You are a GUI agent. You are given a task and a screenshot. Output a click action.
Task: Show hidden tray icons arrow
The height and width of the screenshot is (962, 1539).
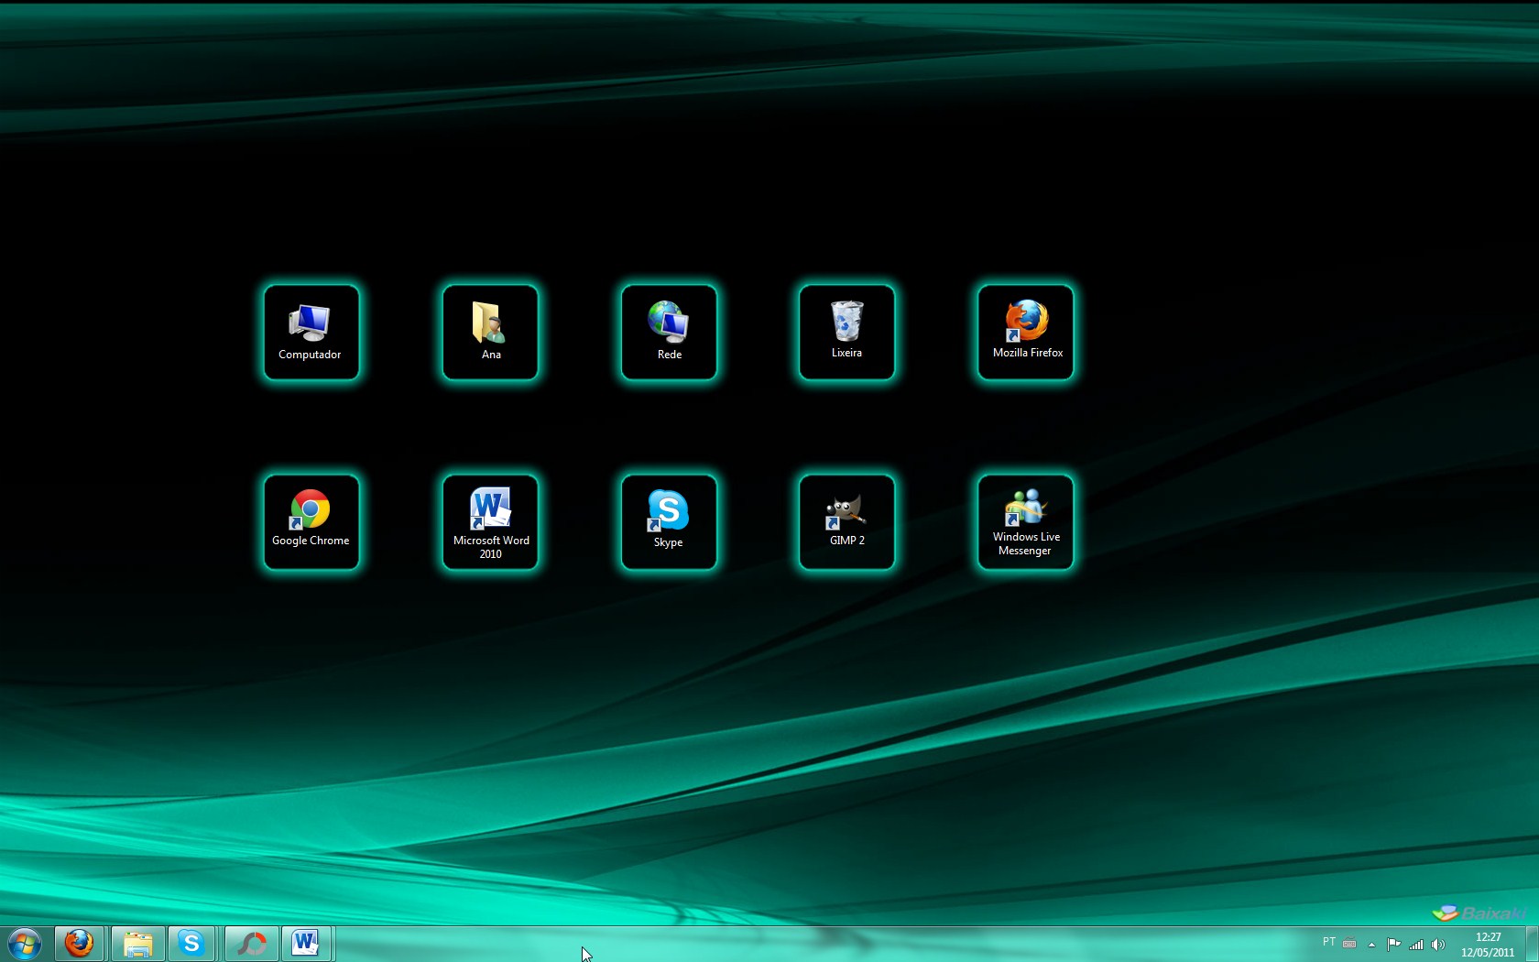pos(1371,944)
